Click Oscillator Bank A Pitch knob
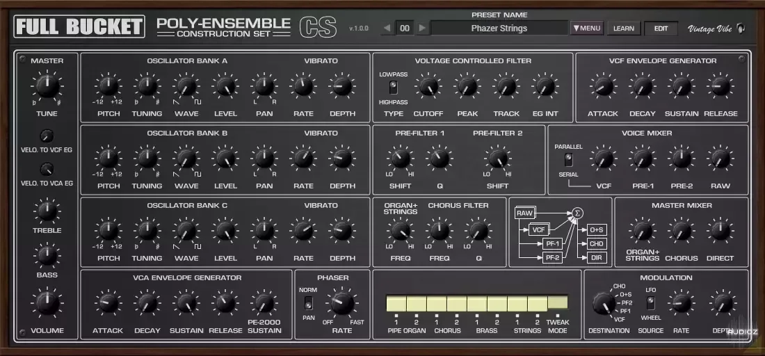Viewport: 765px width, 356px height. (108, 86)
